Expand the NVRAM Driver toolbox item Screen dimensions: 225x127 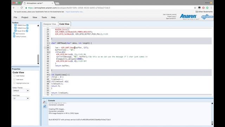click(15, 28)
